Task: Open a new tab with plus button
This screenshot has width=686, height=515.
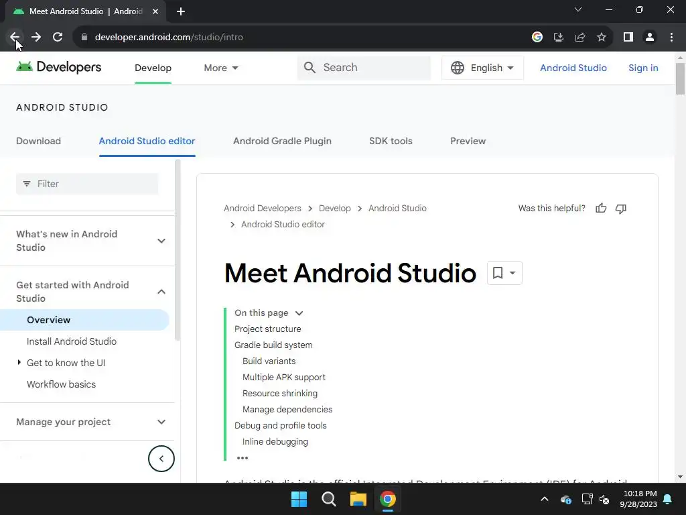Action: (x=181, y=11)
